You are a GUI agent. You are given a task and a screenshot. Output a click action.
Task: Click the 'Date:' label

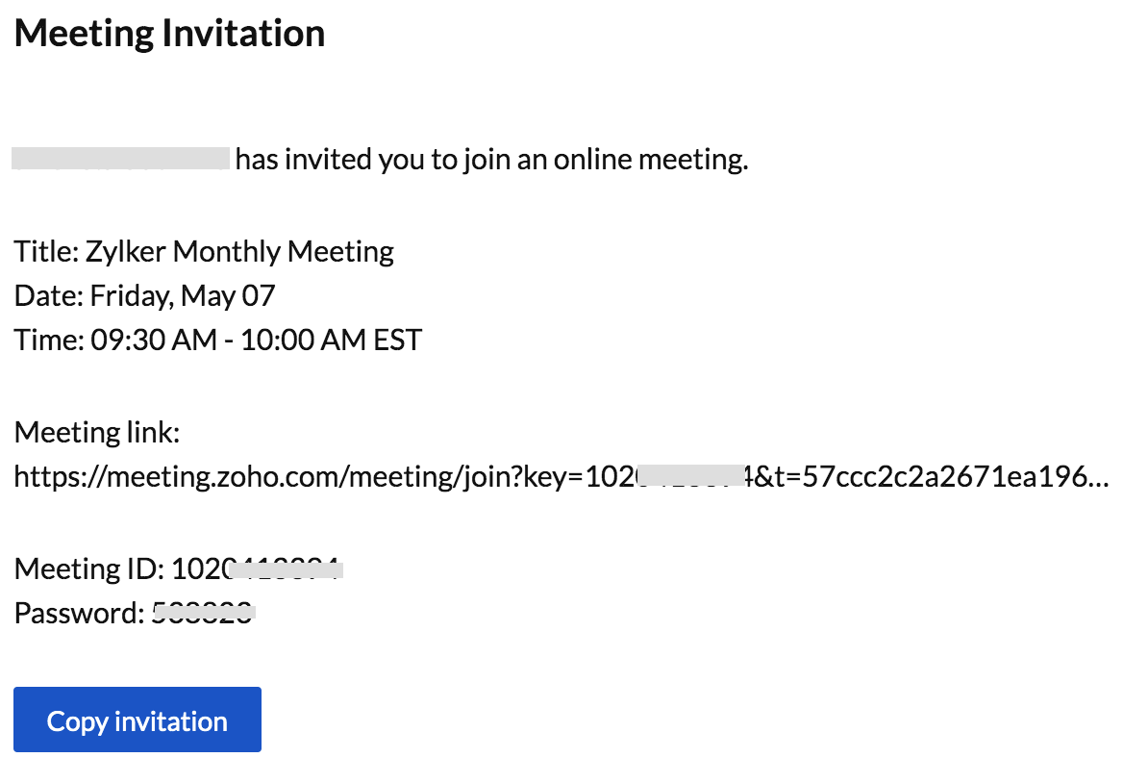click(48, 295)
